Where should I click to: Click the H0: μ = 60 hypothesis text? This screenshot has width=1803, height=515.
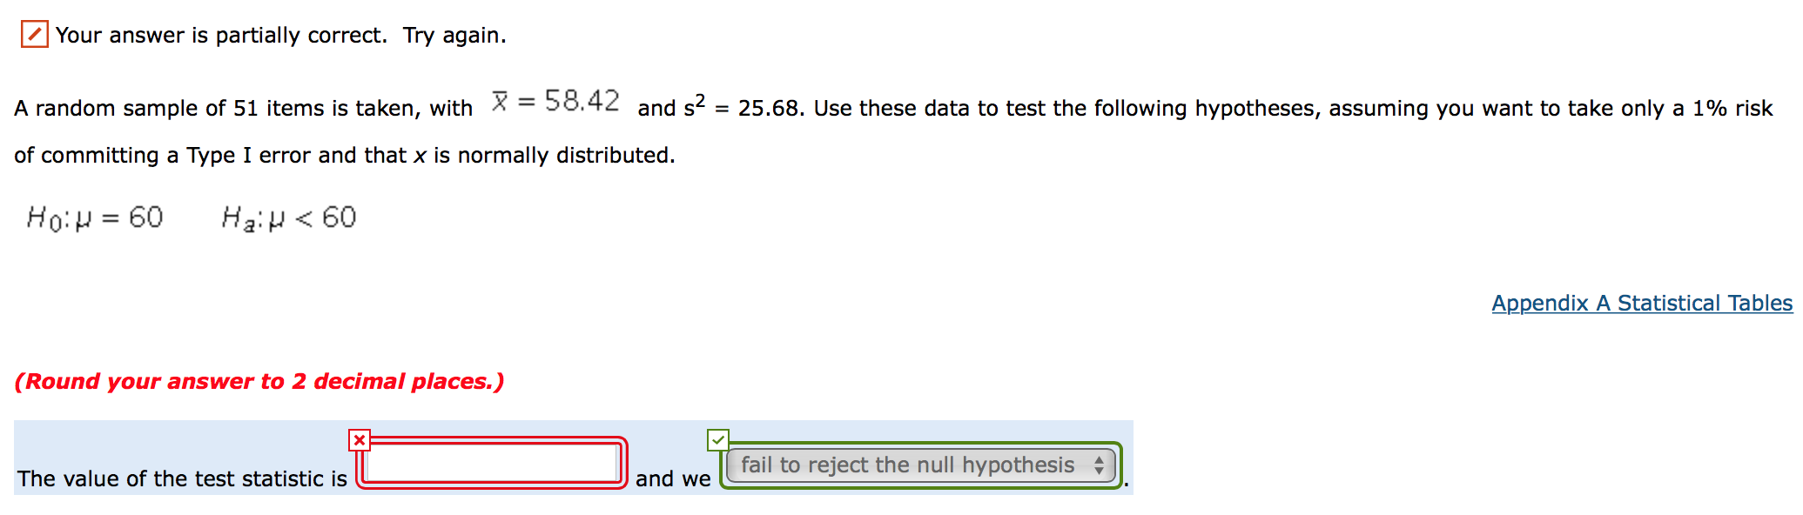93,217
